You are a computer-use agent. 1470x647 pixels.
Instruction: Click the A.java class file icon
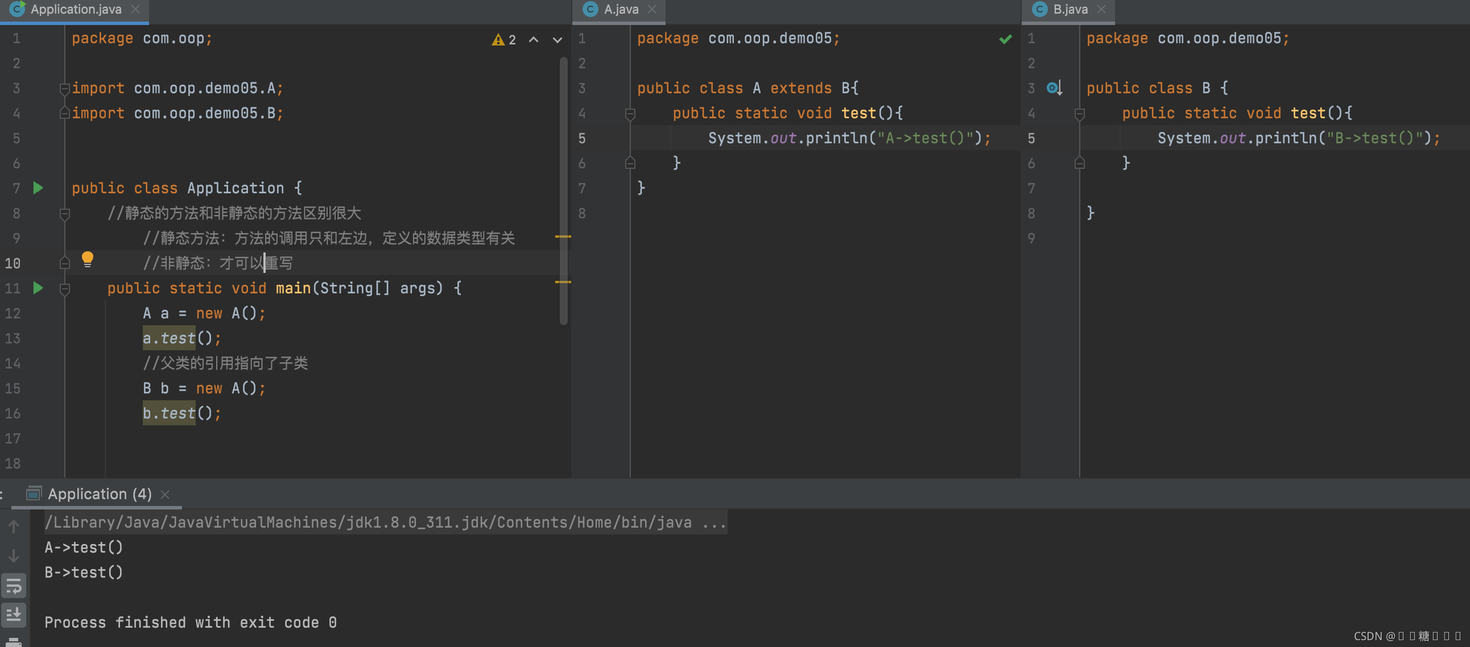pos(590,9)
